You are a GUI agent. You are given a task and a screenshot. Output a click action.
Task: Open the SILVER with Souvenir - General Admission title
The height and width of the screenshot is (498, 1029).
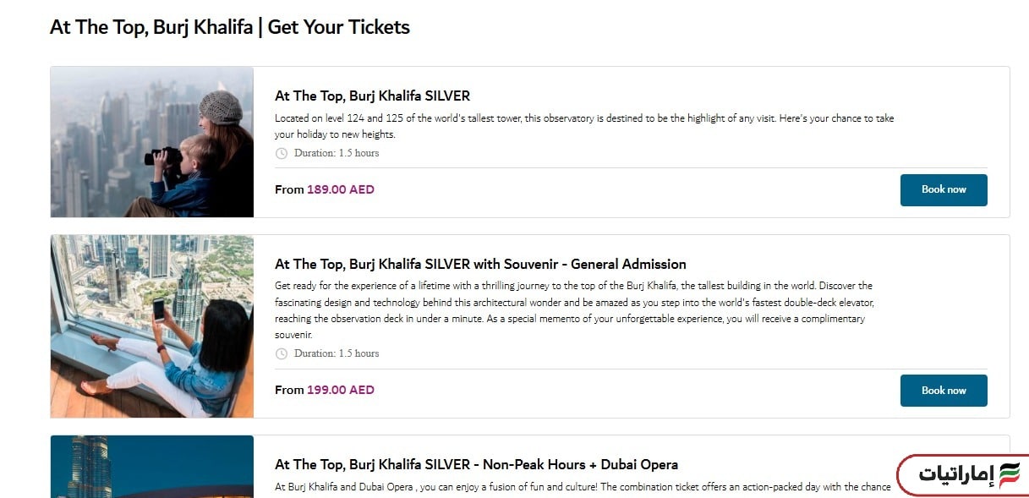pyautogui.click(x=480, y=264)
